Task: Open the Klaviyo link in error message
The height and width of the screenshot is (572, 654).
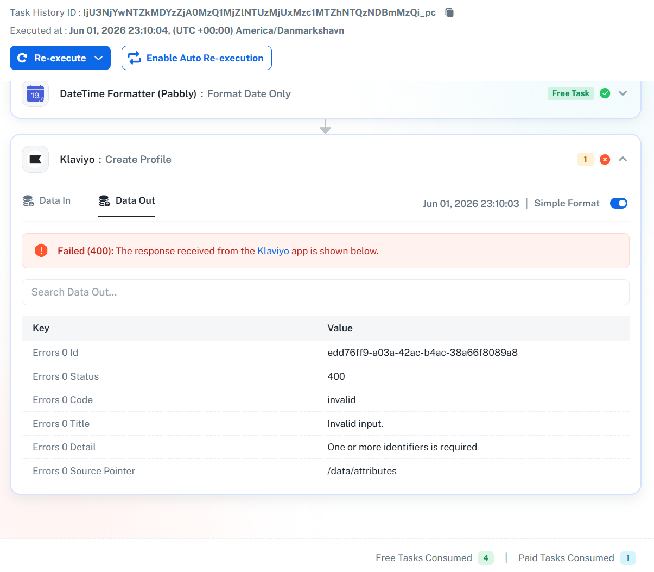Action: click(x=273, y=251)
